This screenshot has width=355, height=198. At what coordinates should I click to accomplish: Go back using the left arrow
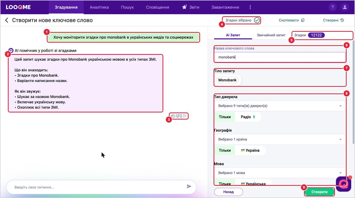point(7,20)
